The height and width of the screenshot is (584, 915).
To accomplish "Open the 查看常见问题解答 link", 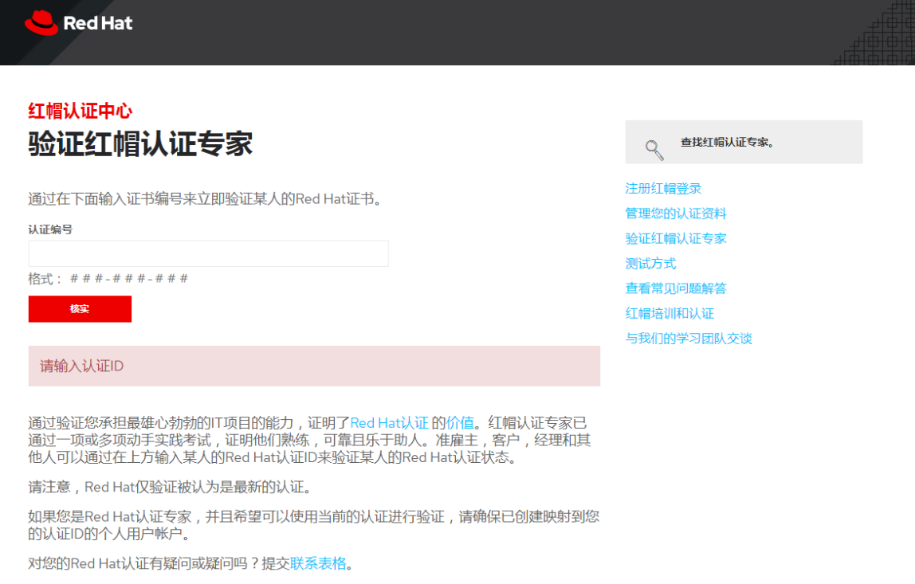I will 677,288.
